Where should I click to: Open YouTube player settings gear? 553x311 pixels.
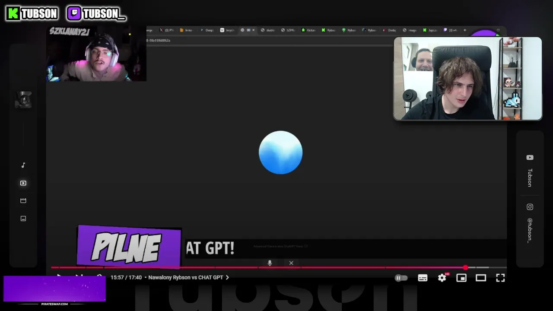442,278
